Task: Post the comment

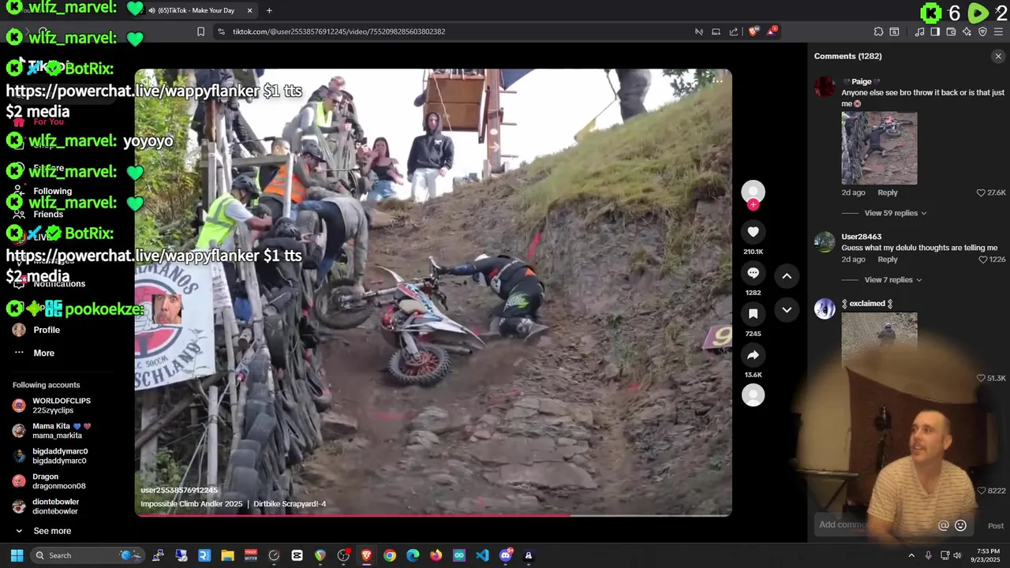Action: [996, 525]
